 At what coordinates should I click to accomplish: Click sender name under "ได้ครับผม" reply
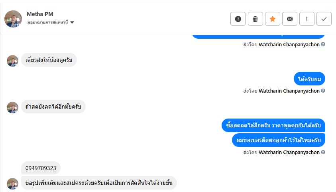[x=289, y=91]
